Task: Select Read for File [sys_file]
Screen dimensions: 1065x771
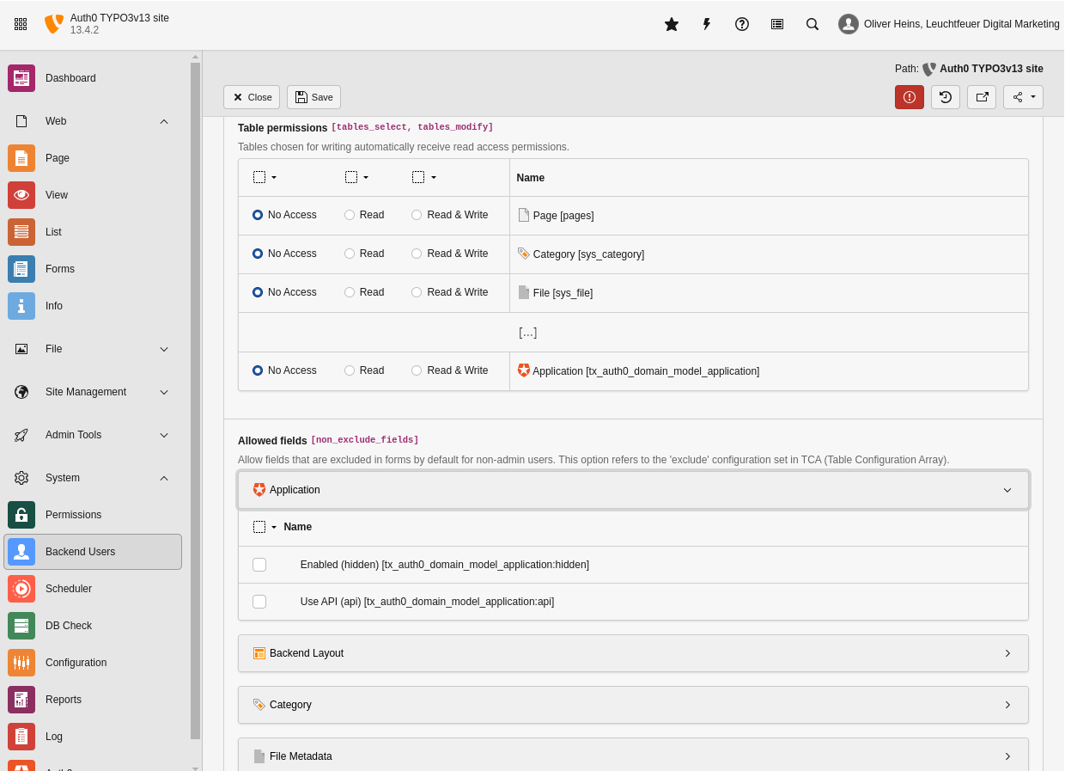Action: pos(350,292)
